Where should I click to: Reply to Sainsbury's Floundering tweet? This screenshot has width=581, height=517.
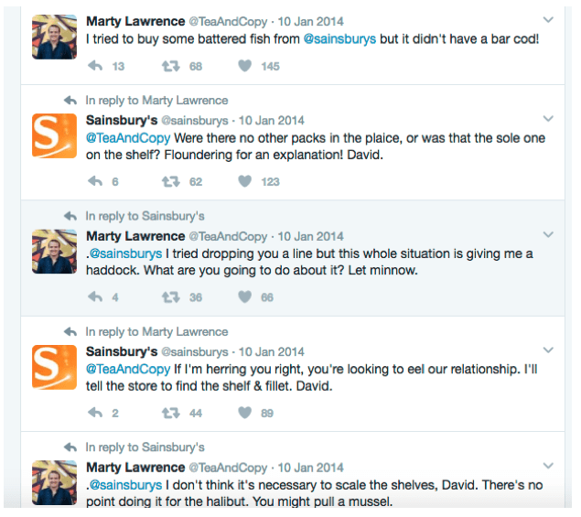95,181
